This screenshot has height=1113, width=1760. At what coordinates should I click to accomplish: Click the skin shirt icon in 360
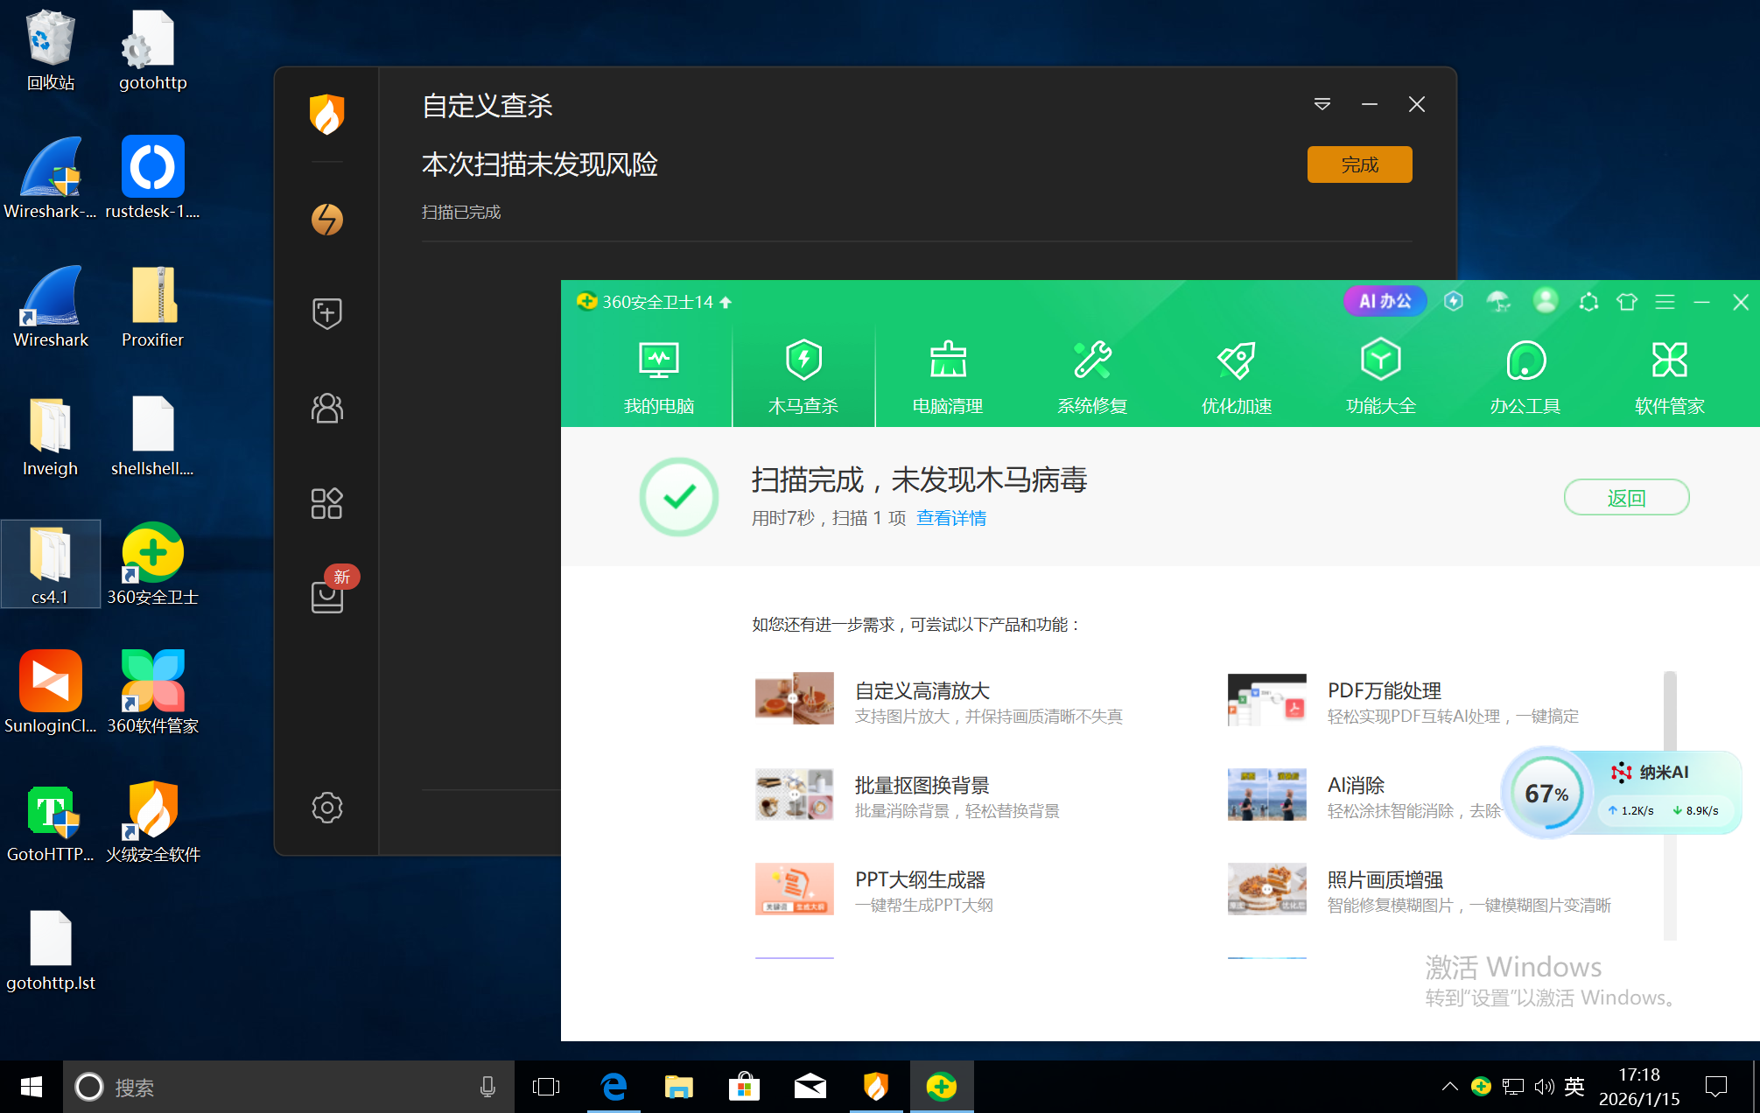click(1627, 302)
